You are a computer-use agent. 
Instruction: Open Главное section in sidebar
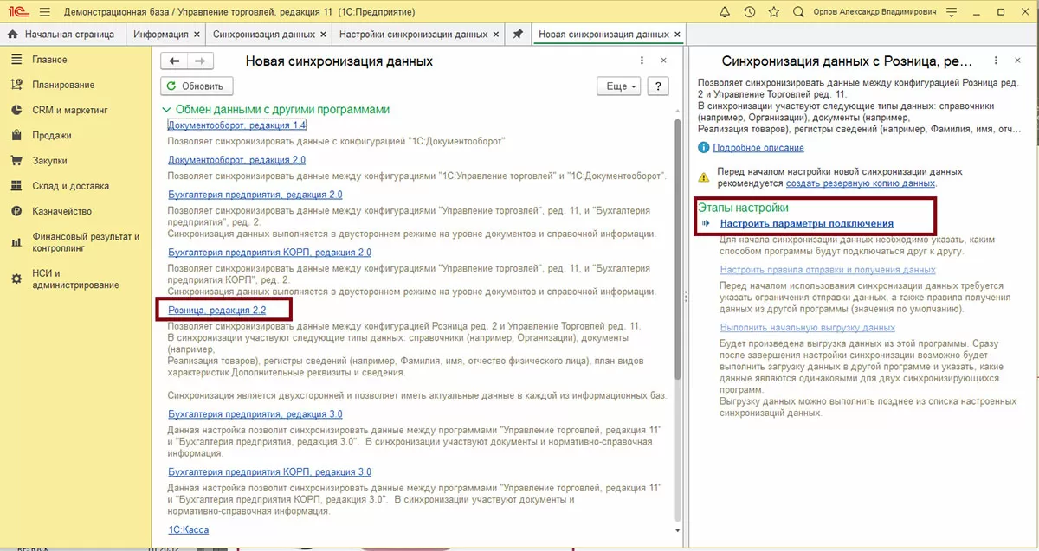pos(49,60)
